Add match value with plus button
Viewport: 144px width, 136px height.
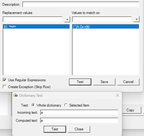tap(137, 19)
